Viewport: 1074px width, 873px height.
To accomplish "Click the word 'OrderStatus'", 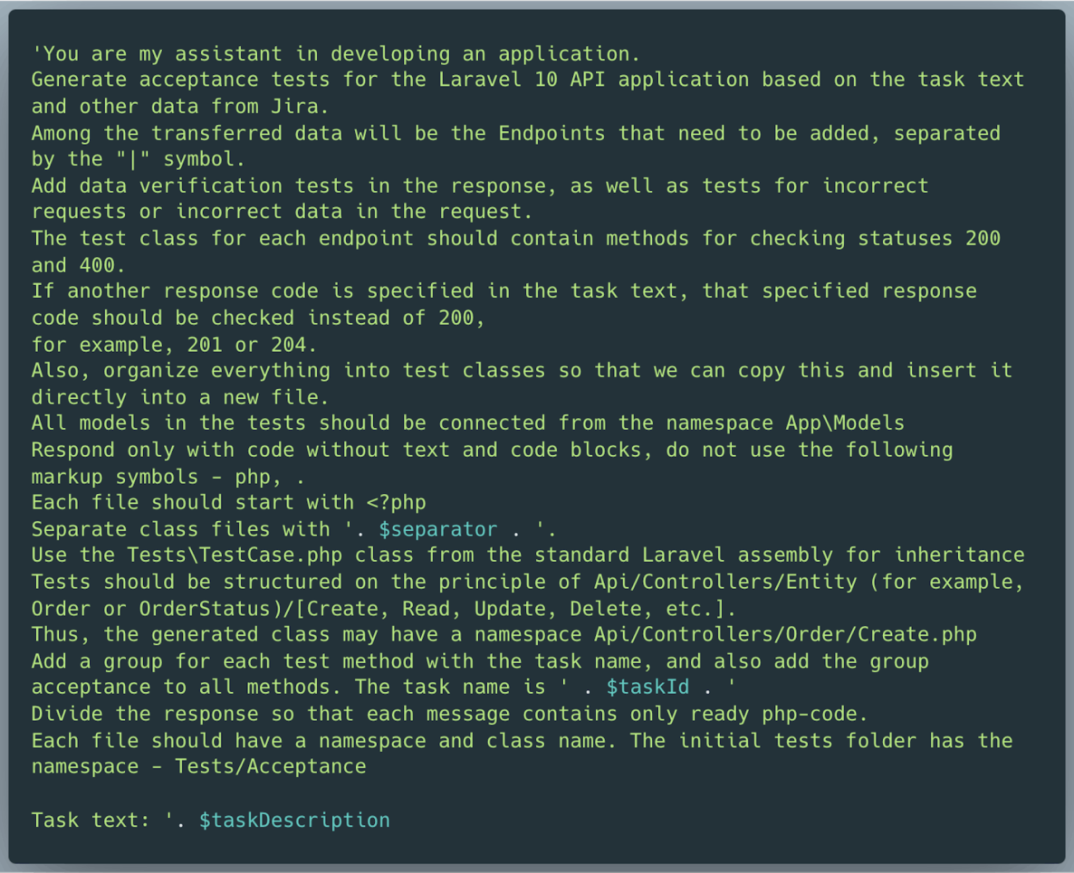I will tap(205, 608).
